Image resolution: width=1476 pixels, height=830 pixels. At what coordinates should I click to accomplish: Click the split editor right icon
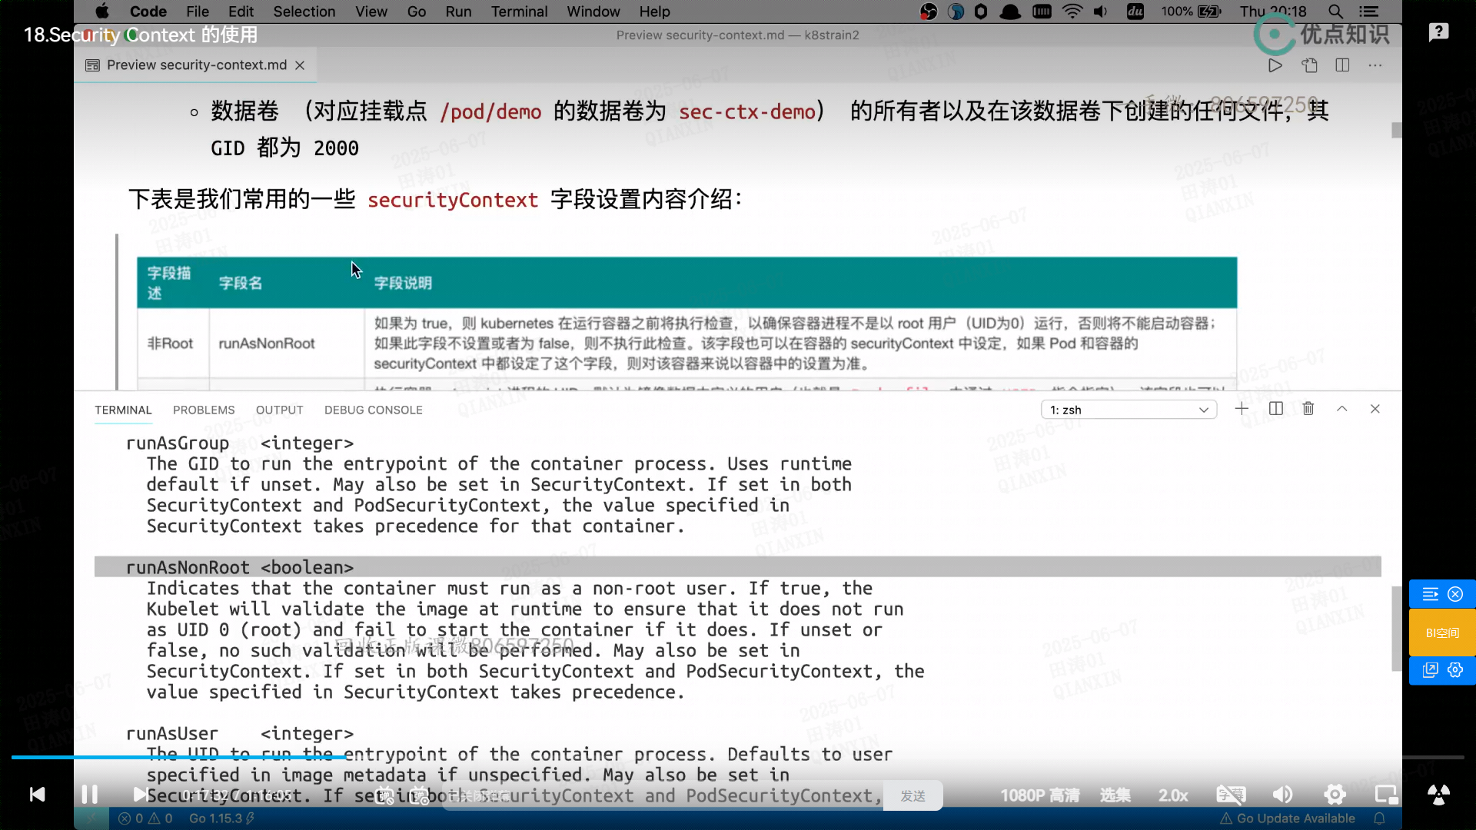coord(1343,65)
